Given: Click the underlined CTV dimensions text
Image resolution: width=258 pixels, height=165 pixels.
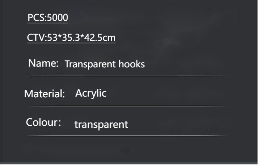Looking at the screenshot, I should (71, 38).
